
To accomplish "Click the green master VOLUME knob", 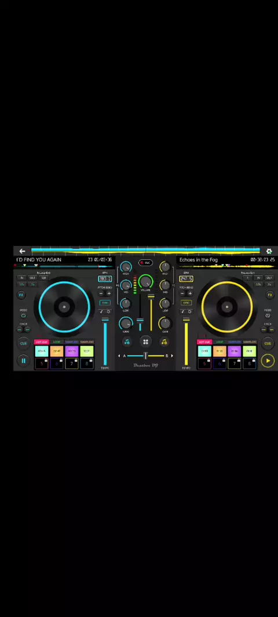I will pyautogui.click(x=145, y=281).
